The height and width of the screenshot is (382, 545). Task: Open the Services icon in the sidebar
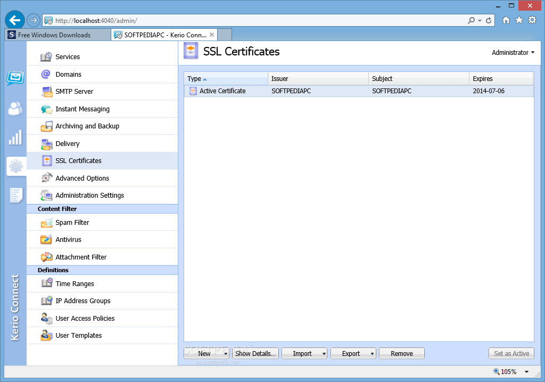point(46,56)
